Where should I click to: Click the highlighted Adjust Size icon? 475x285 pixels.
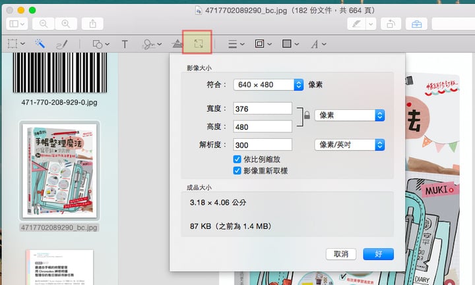pos(198,44)
